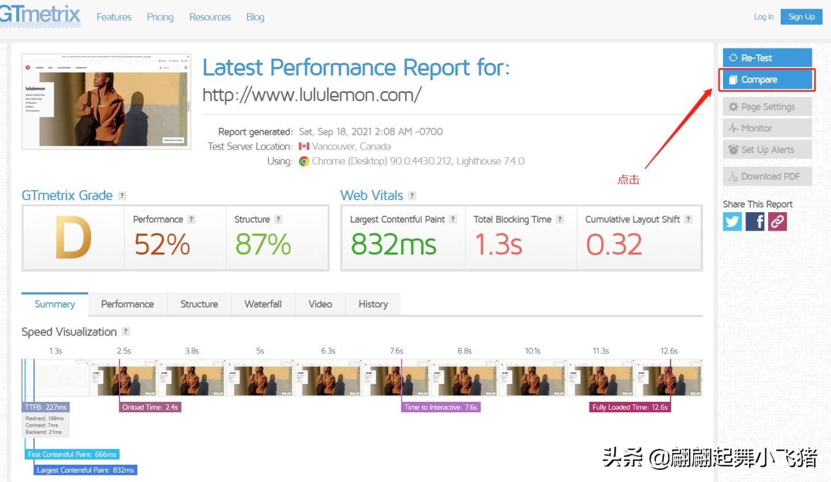The image size is (831, 482).
Task: Click the Vancouver, Canada location text
Action: click(x=351, y=146)
